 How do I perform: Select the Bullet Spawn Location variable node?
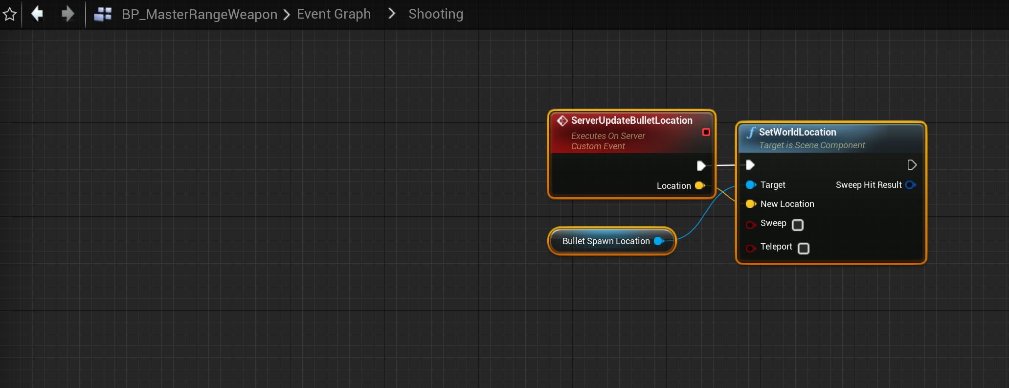tap(605, 241)
